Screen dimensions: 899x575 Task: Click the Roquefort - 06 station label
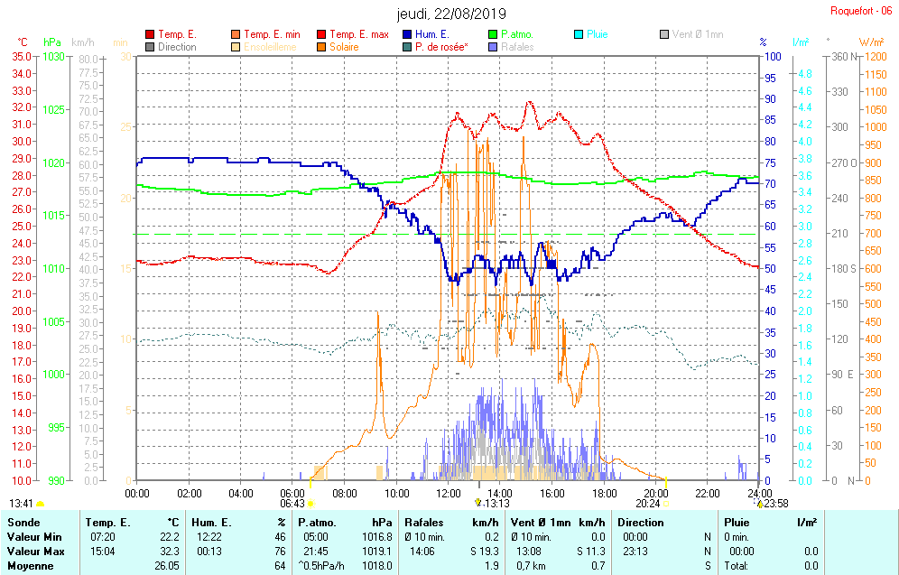pos(861,11)
